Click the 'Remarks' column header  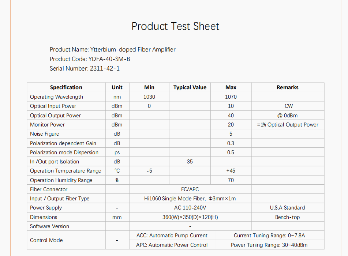pyautogui.click(x=287, y=87)
